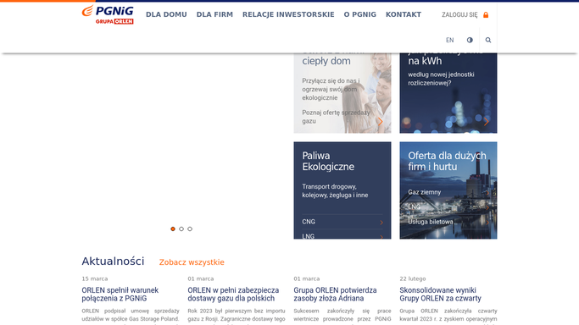This screenshot has width=579, height=325.
Task: Click the arrow on the kWh tile
Action: [x=487, y=122]
